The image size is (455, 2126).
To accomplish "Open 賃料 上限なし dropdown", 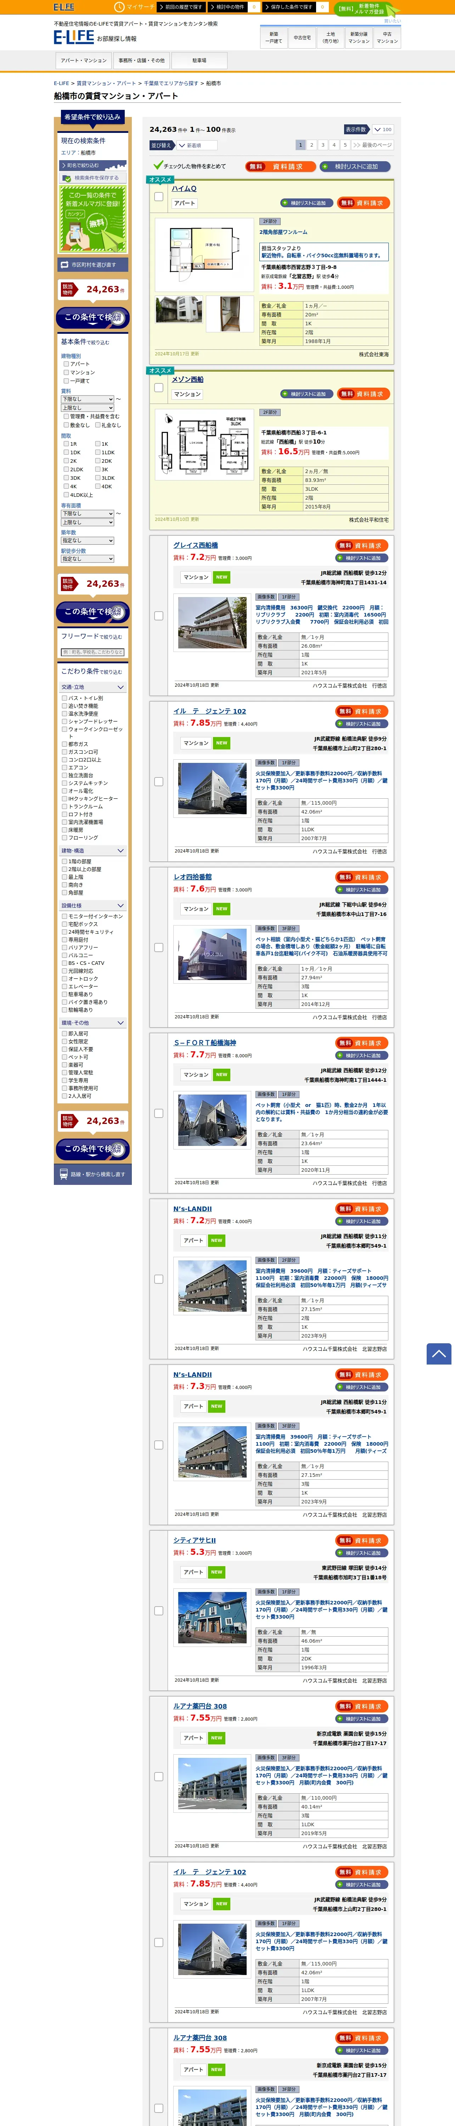I will [88, 408].
